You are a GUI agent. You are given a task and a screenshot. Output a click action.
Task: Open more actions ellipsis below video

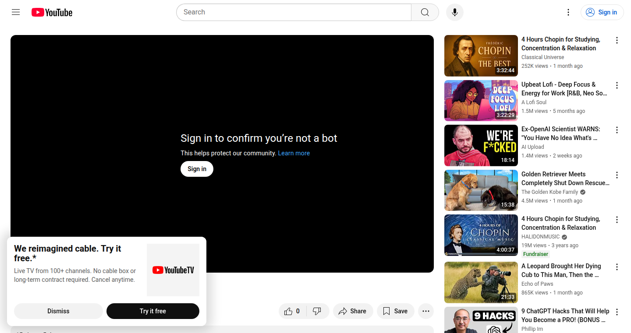pos(426,311)
